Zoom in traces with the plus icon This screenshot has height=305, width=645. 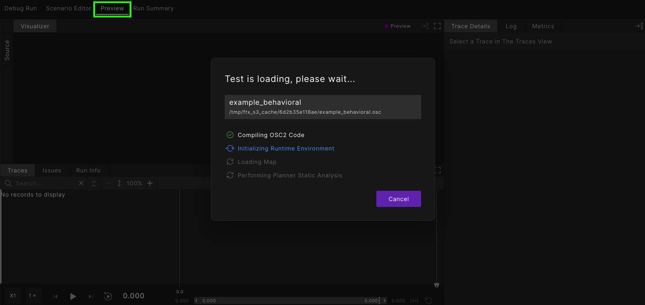(x=150, y=183)
